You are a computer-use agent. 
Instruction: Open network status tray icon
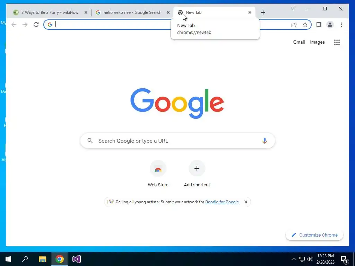pos(302,259)
